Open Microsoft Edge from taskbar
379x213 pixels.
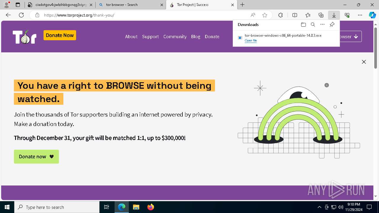[x=122, y=207]
